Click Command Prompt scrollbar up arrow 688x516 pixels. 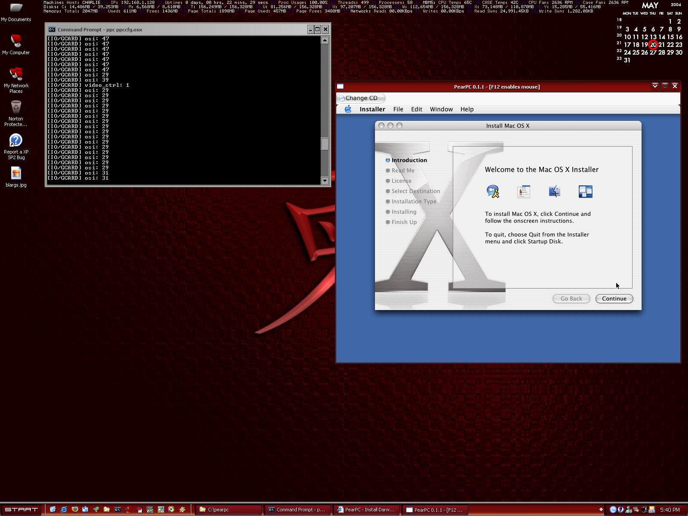325,40
